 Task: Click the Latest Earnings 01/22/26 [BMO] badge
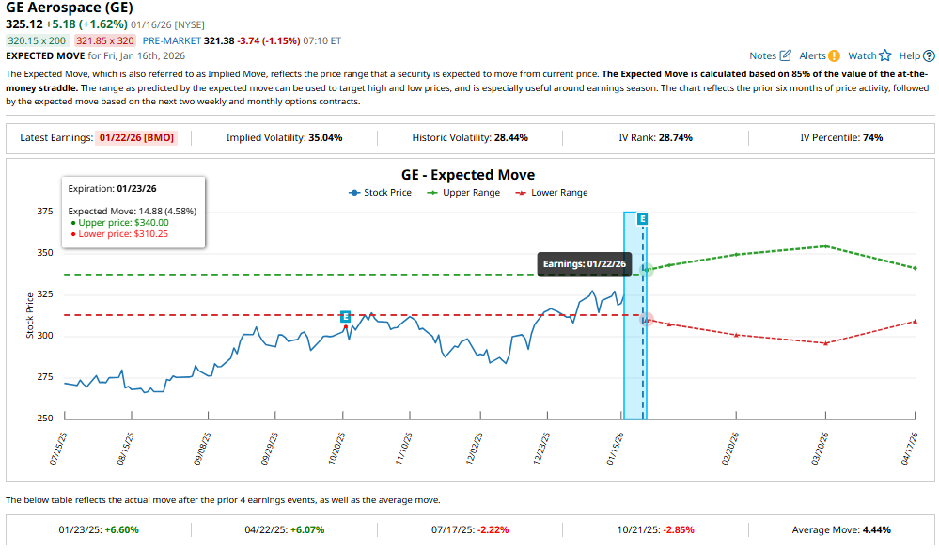145,138
